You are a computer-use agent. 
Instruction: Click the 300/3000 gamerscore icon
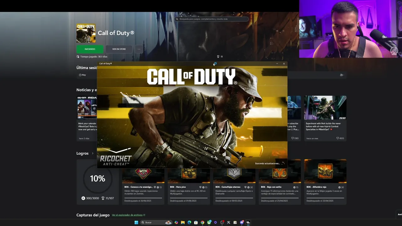(83, 198)
